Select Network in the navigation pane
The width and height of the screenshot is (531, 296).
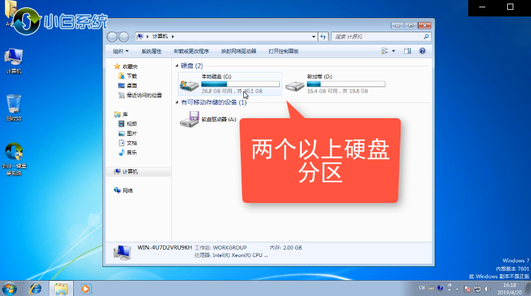pos(124,191)
